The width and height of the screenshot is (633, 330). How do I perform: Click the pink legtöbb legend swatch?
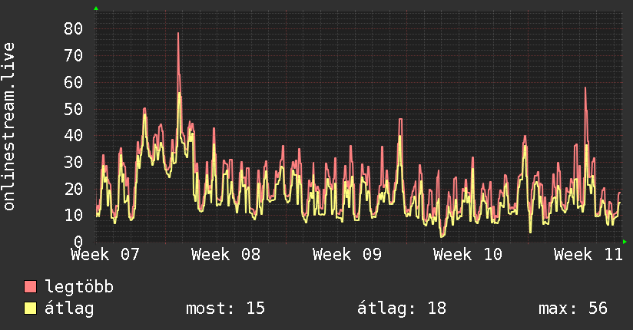coord(30,286)
